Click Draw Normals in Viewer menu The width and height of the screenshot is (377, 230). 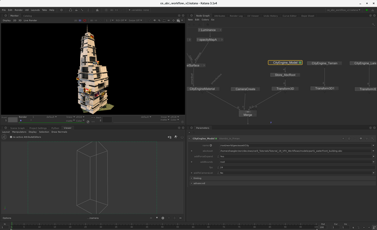pyautogui.click(x=59, y=132)
